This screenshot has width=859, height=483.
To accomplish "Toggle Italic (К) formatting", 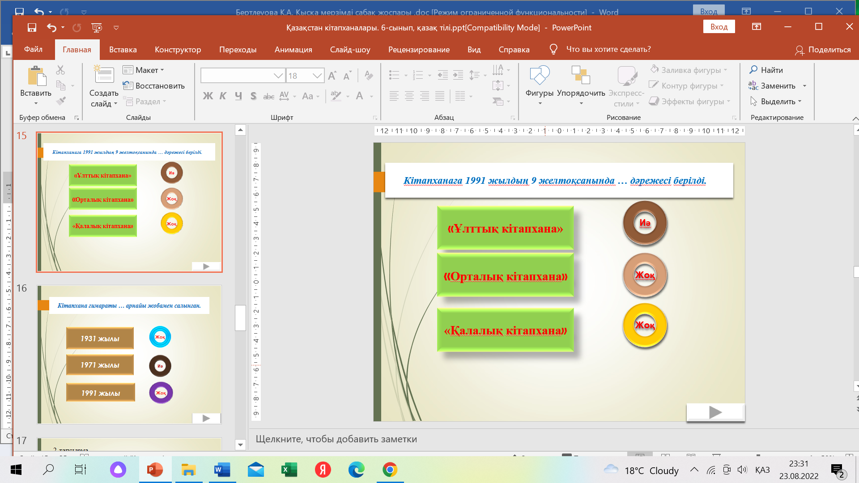I will [x=223, y=96].
